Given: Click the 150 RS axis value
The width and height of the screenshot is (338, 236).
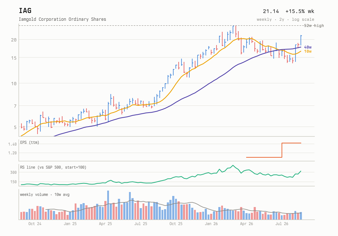Looking at the screenshot, I should tap(13, 182).
